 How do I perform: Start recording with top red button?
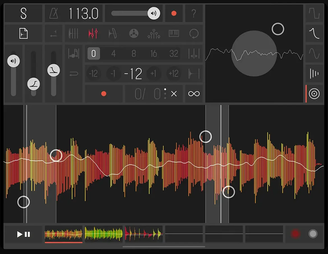coord(174,13)
